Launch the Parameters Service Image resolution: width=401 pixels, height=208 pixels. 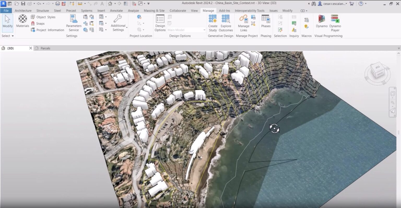pyautogui.click(x=73, y=22)
